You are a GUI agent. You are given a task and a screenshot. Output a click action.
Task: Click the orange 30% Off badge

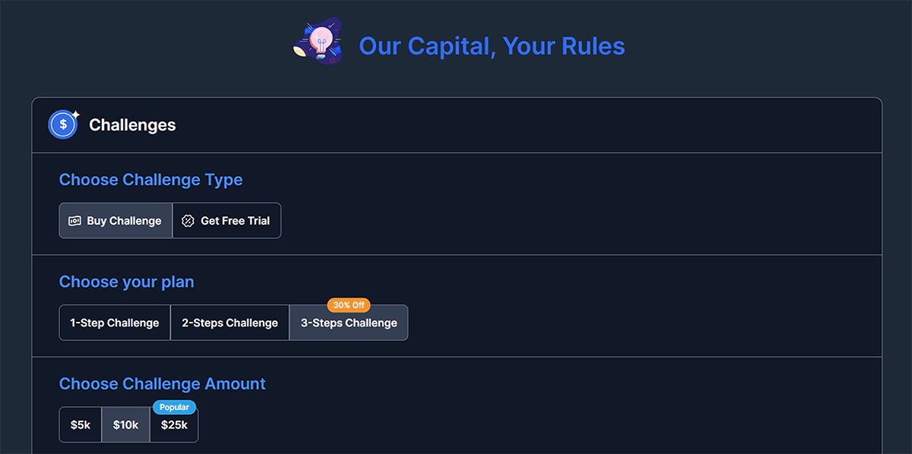point(349,305)
